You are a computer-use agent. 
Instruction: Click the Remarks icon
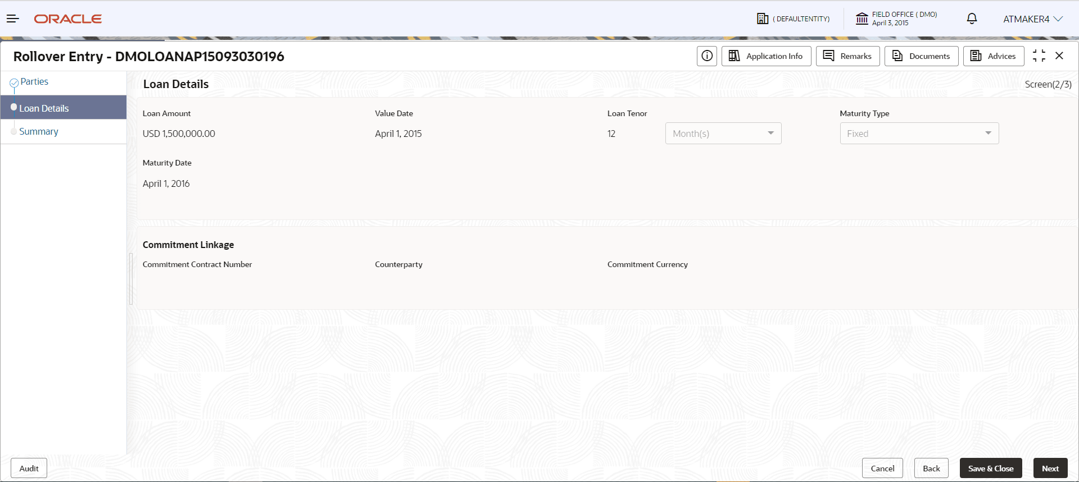(828, 56)
